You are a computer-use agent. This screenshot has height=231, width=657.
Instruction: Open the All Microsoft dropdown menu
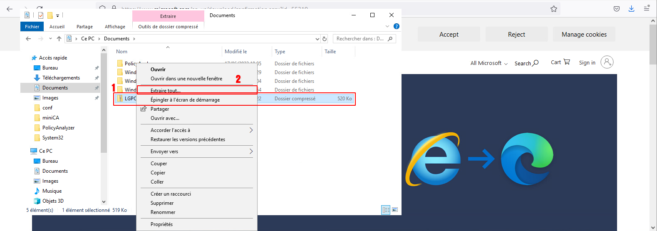[489, 63]
